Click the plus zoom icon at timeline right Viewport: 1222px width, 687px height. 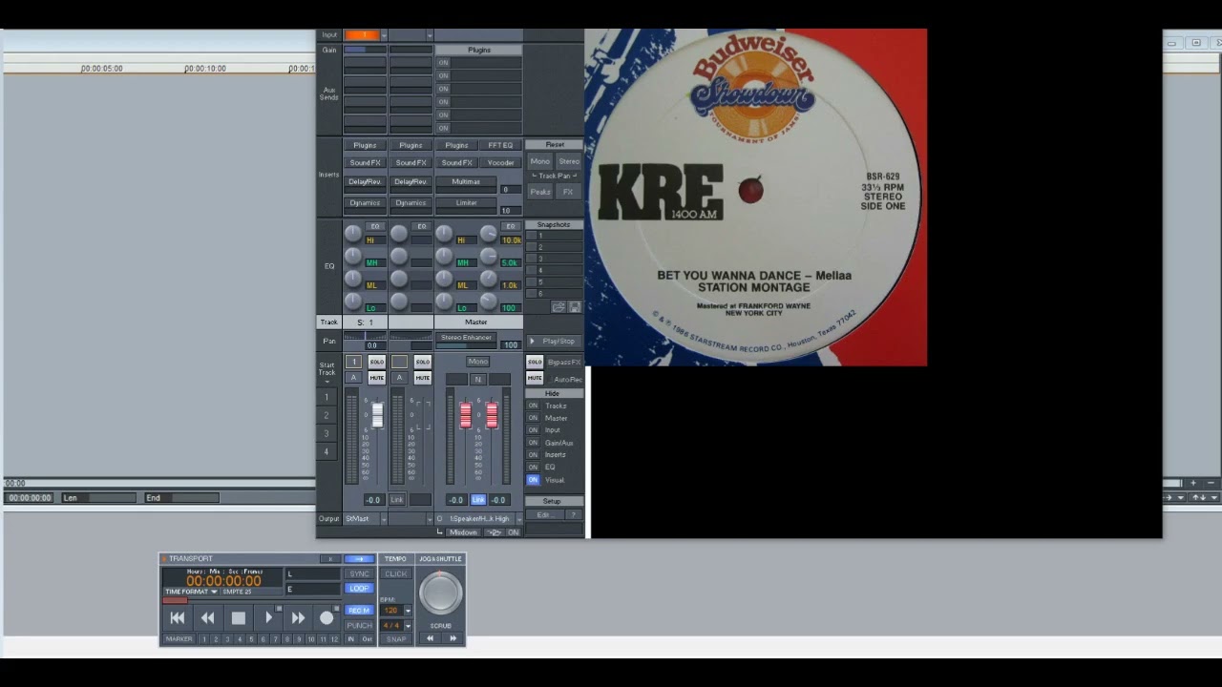click(x=1192, y=484)
